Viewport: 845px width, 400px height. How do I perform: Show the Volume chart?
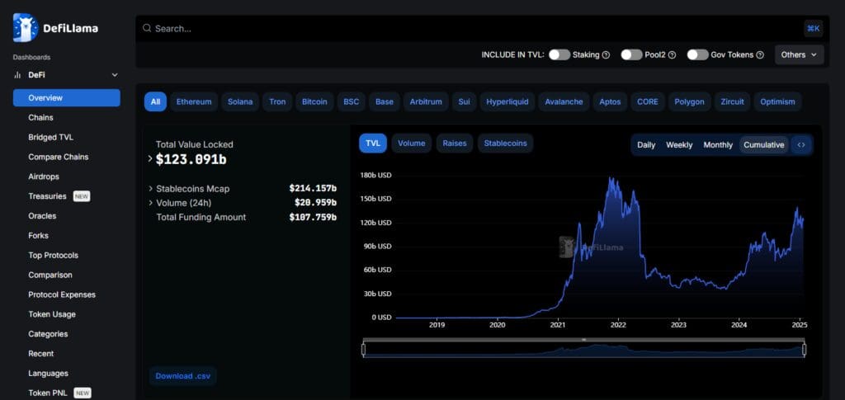click(411, 144)
